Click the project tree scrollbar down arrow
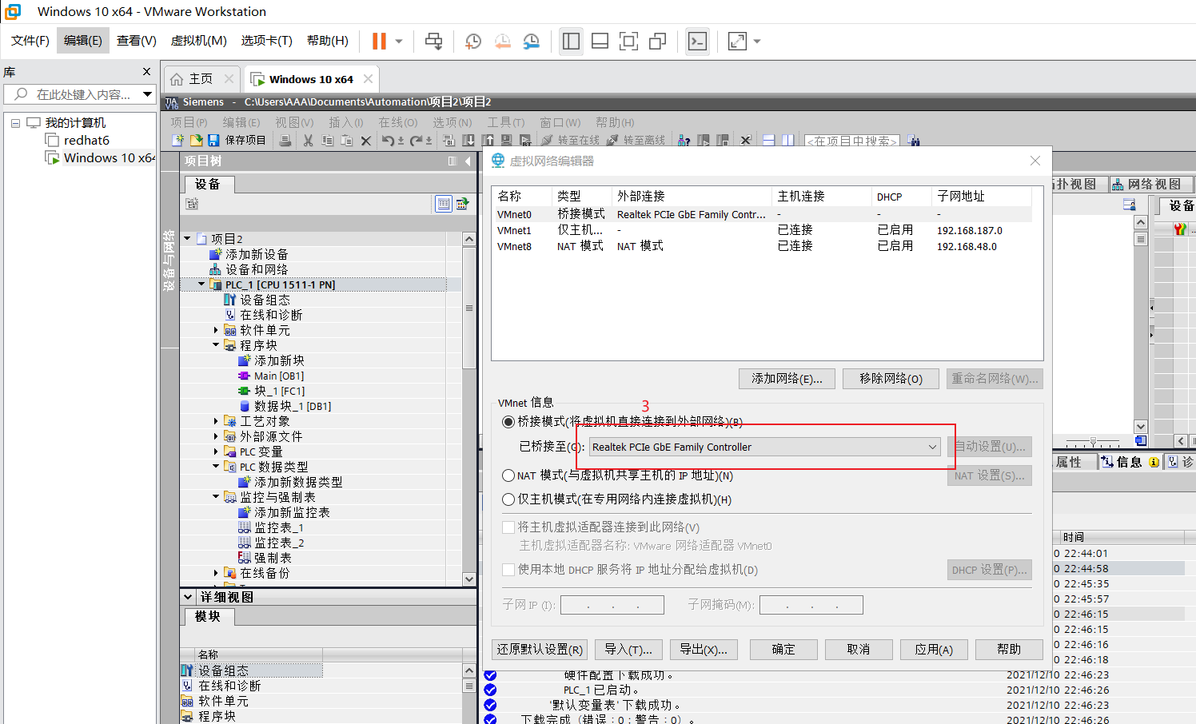Image resolution: width=1196 pixels, height=724 pixels. coord(469,579)
